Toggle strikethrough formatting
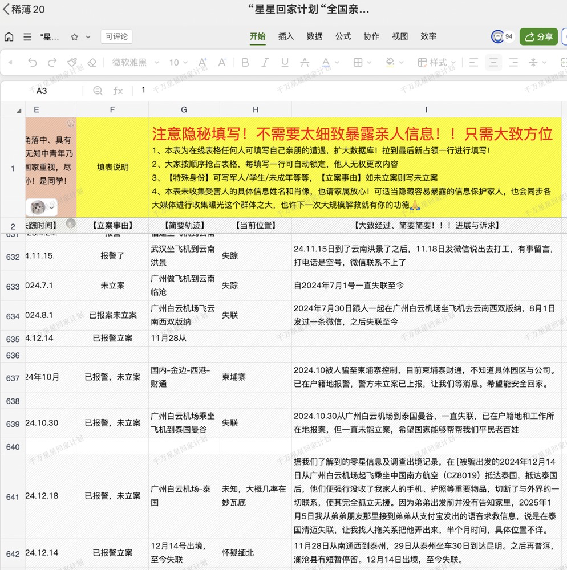The width and height of the screenshot is (567, 570). tap(305, 63)
